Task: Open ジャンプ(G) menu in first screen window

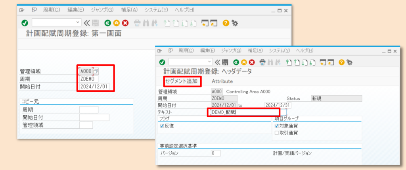Action: click(x=102, y=10)
